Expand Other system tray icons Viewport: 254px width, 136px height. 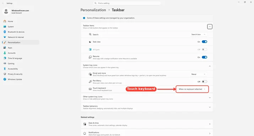[210, 98]
